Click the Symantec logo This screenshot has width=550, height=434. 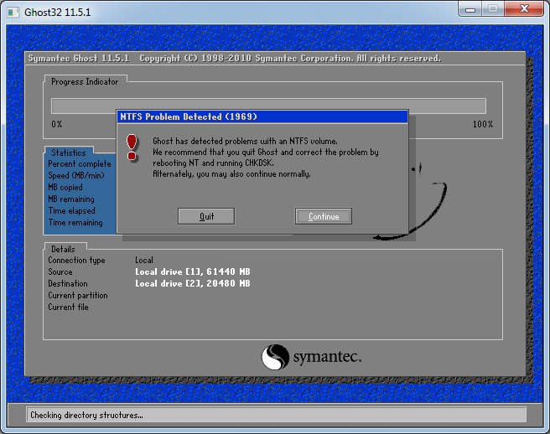[x=311, y=357]
